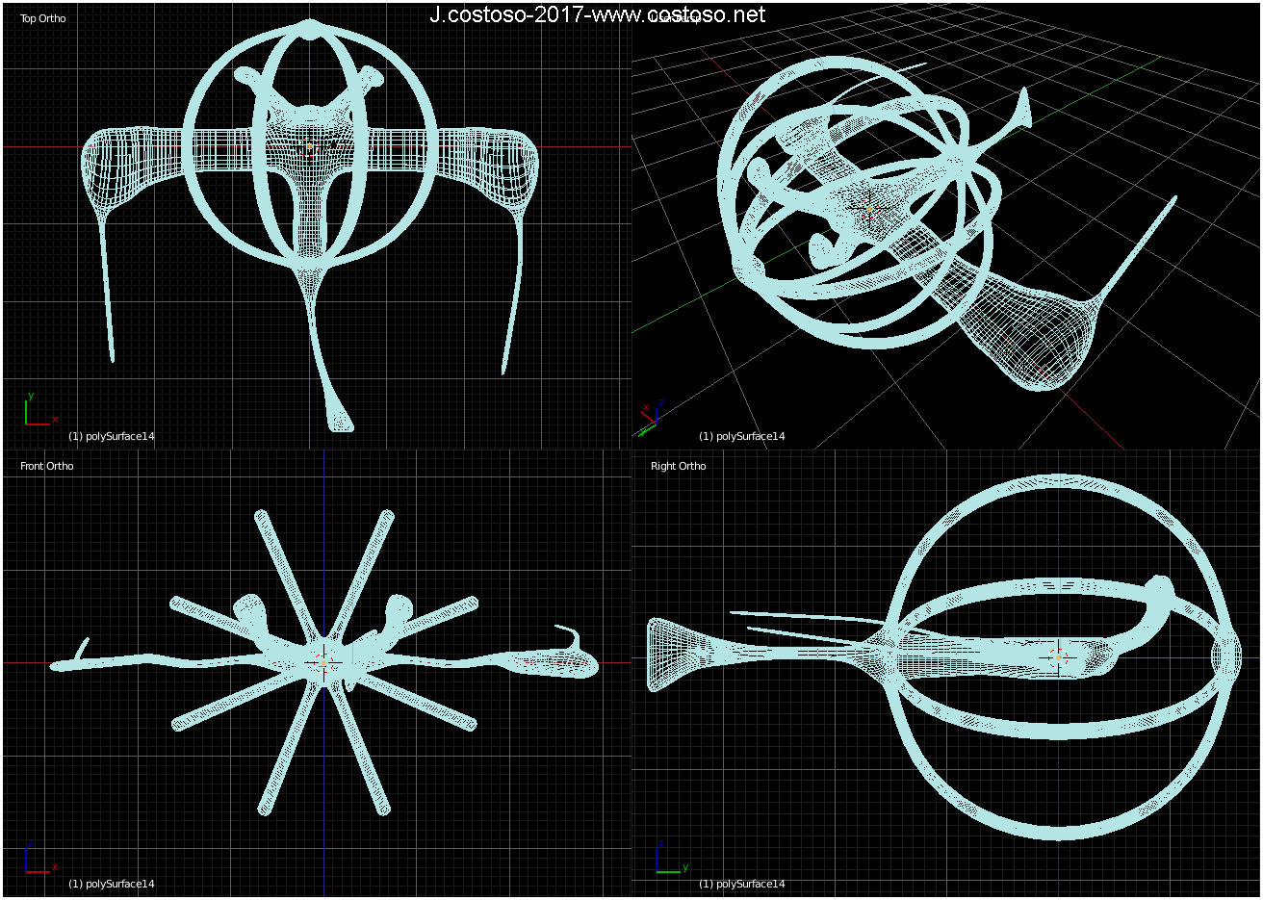Click the polySurface14 label in Top Ortho view
The image size is (1263, 900).
coord(111,436)
